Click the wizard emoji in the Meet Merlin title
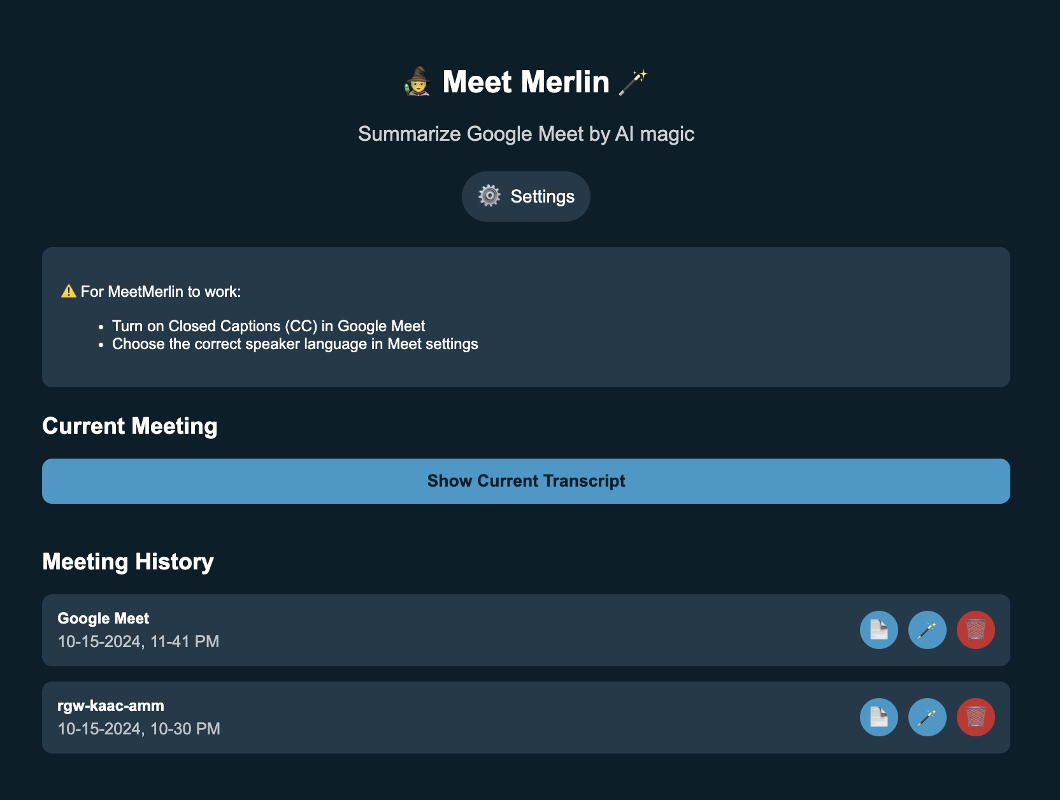This screenshot has width=1060, height=800. tap(417, 81)
